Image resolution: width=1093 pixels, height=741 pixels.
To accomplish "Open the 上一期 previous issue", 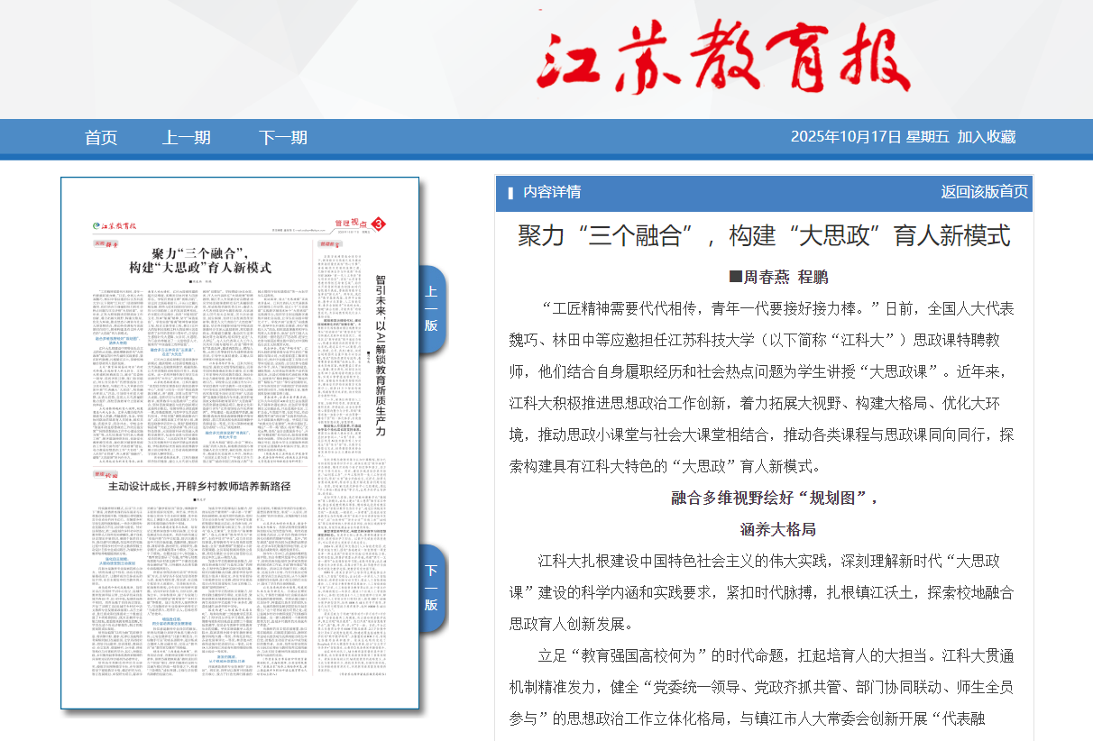I will point(187,138).
